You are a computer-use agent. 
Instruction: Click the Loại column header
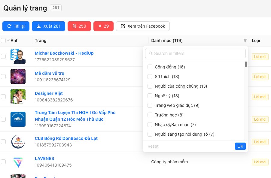point(256,41)
